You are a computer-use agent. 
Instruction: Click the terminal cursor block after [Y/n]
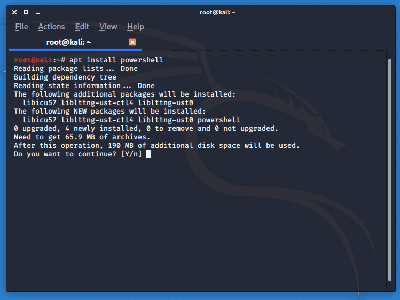(148, 154)
